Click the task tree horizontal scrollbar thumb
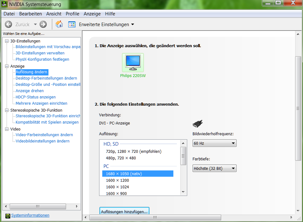 point(38,206)
